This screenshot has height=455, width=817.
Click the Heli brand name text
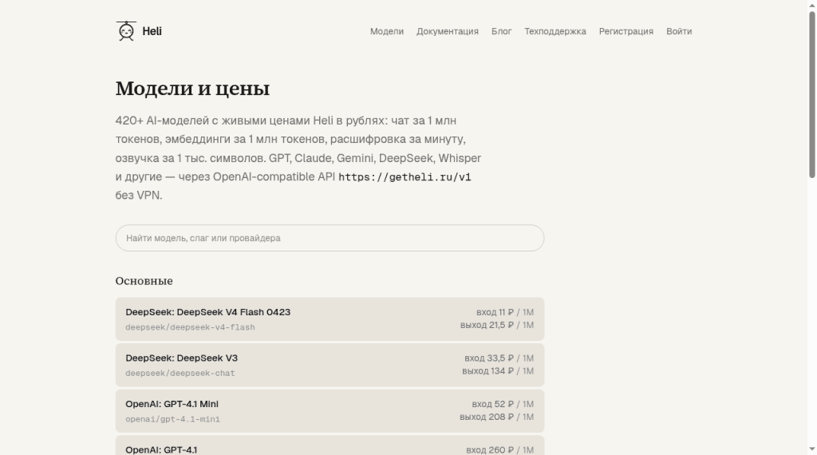(x=152, y=31)
